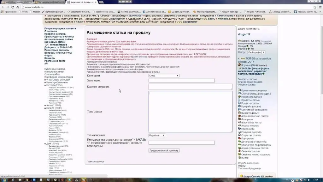Click the Статистика по рефералам icon
The height and width of the screenshot is (182, 323).
[239, 145]
